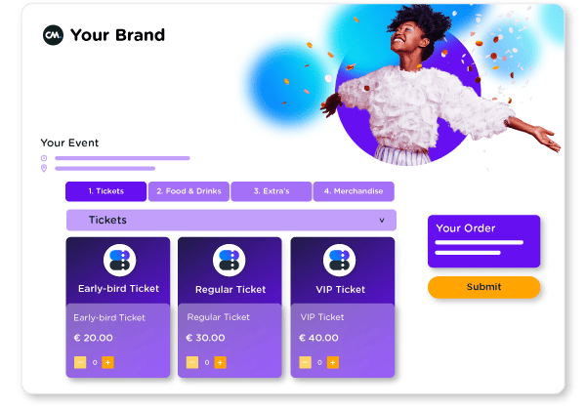Click the Regular Ticket round icon
This screenshot has width=586, height=410.
click(x=230, y=260)
